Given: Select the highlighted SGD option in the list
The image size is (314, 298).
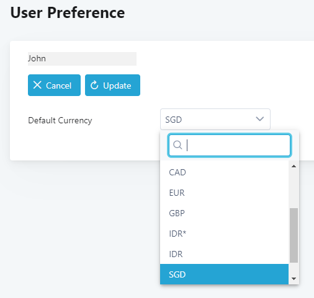Looking at the screenshot, I should click(x=224, y=274).
